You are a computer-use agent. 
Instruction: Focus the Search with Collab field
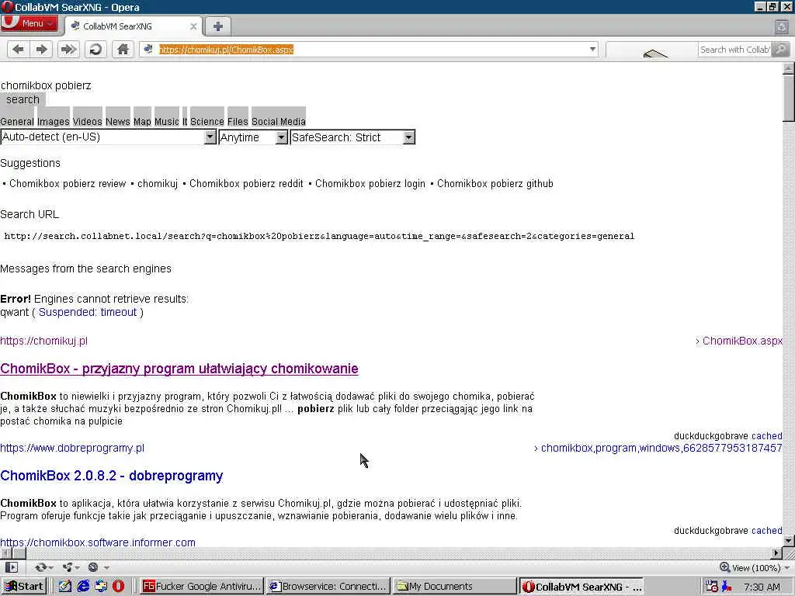coord(734,50)
